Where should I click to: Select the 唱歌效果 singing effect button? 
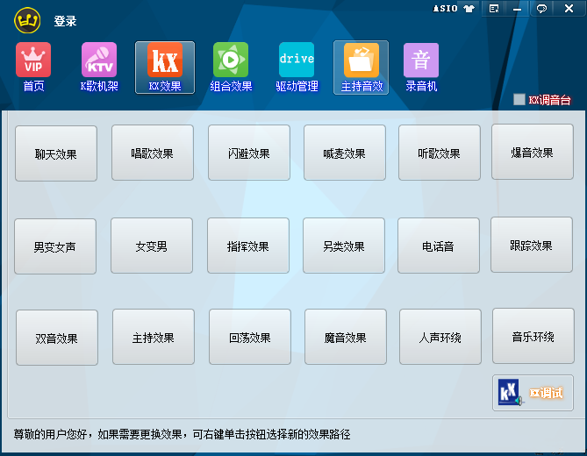153,153
